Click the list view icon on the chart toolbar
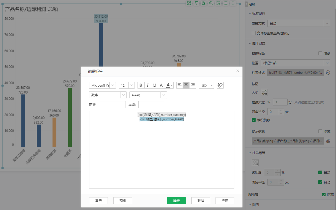The width and height of the screenshot is (336, 210). (x=226, y=3)
